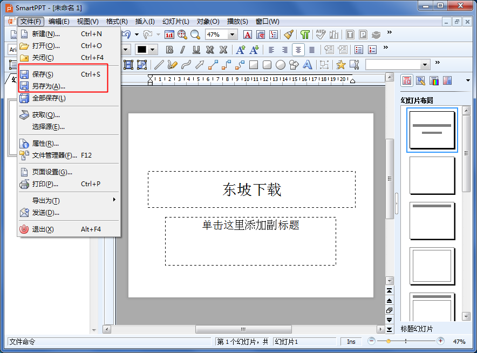Choose 打开(O)... from the File menu
The height and width of the screenshot is (353, 477).
(x=69, y=46)
